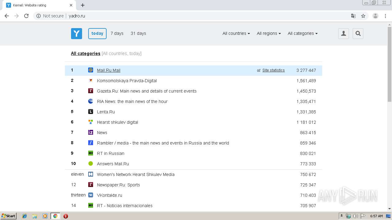Click the green Answers Mail.Ru favicon
392x220 pixels.
(91, 163)
